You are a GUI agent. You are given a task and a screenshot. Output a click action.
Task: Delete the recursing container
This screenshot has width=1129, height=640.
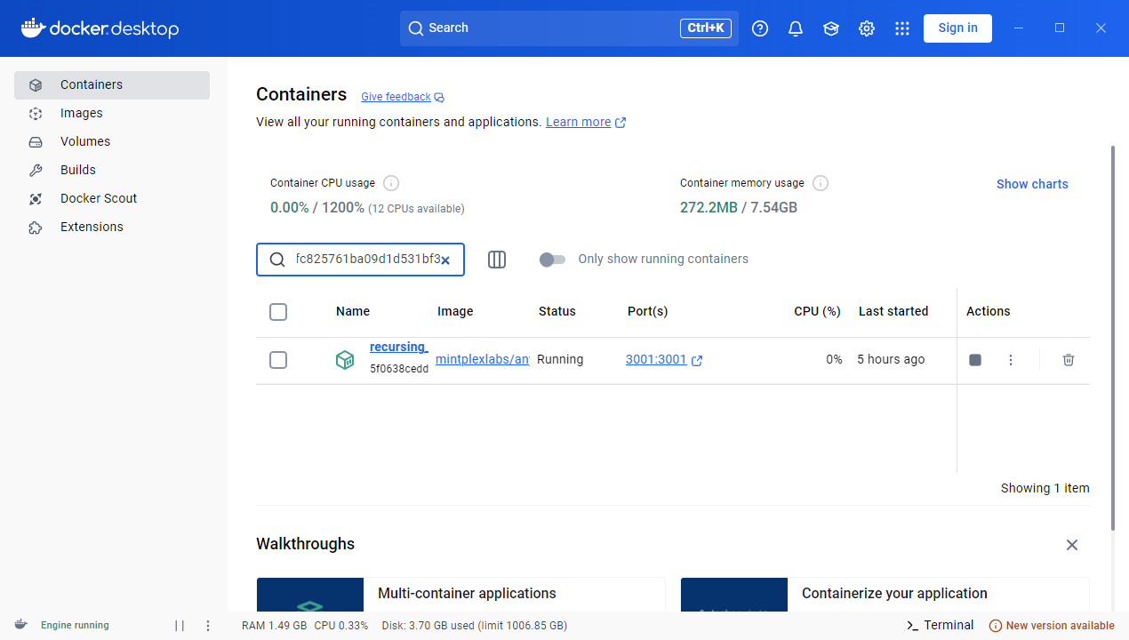click(x=1069, y=360)
